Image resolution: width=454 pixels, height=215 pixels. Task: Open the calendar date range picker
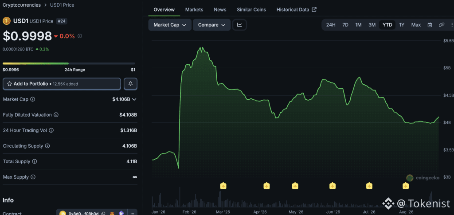click(430, 25)
